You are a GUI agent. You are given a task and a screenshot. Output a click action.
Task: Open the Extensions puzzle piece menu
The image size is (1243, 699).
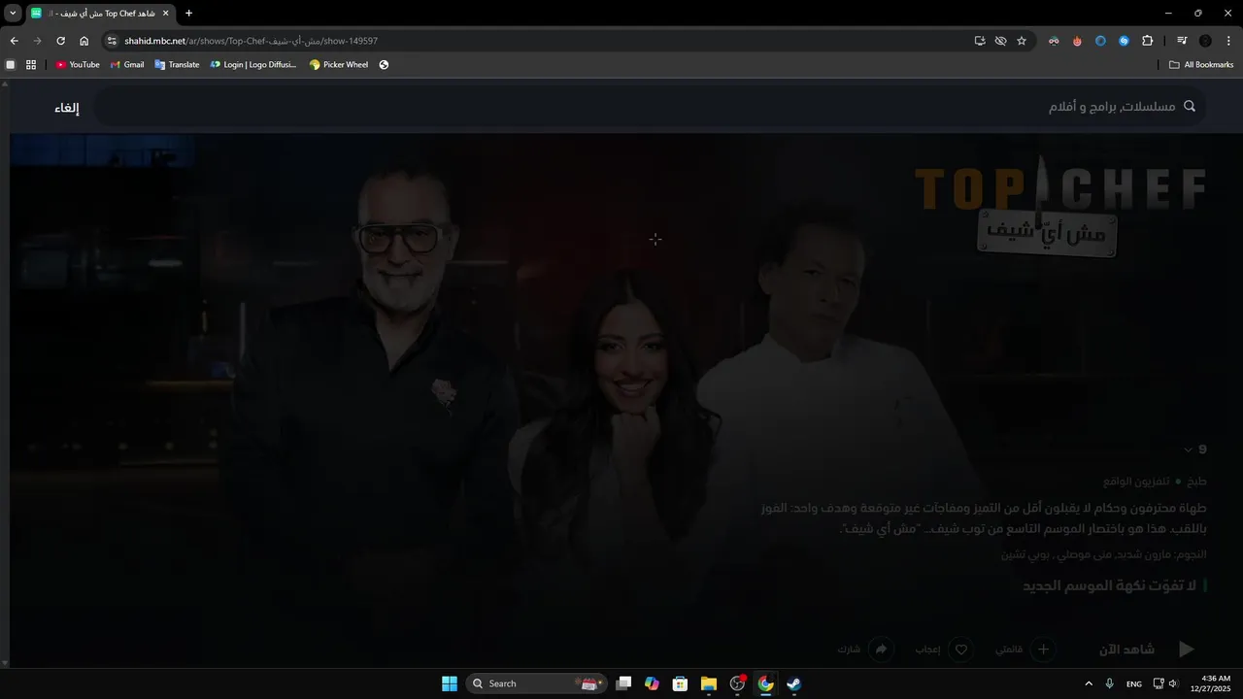(x=1148, y=41)
